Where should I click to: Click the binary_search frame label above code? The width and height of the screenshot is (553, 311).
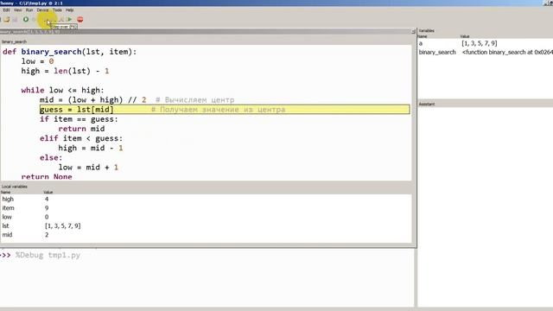pos(14,41)
